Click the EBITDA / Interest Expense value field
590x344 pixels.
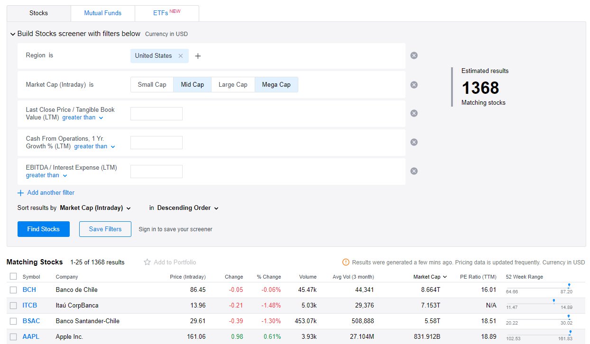156,172
